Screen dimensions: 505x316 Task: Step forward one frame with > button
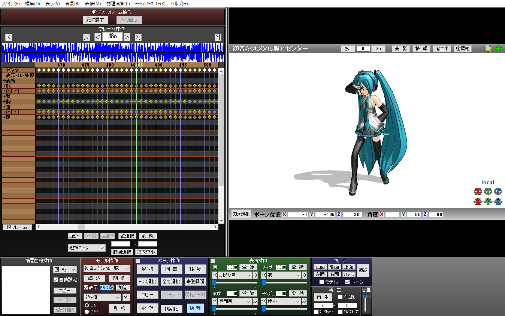point(127,37)
